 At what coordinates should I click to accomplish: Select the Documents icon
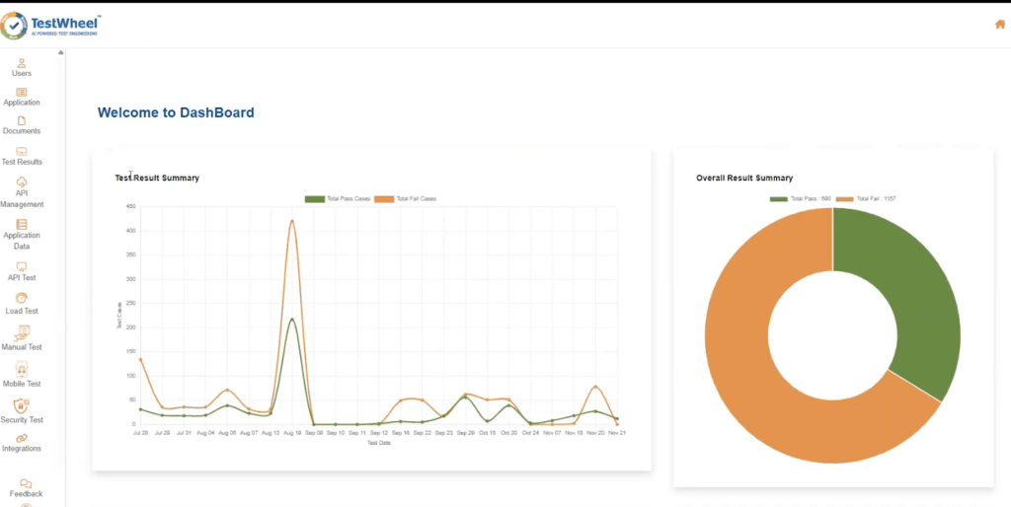click(22, 120)
